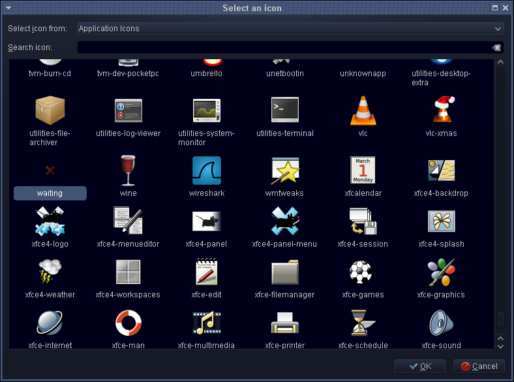Select the utilities-file-archiver box icon
The width and height of the screenshot is (514, 382).
(x=50, y=111)
